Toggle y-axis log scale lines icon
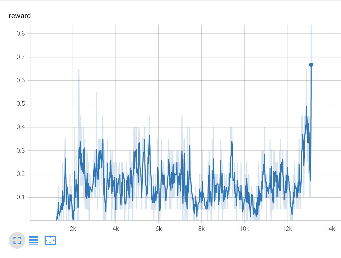 (34, 240)
